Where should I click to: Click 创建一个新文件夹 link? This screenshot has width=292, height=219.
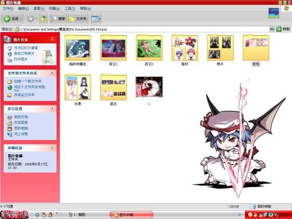click(28, 81)
